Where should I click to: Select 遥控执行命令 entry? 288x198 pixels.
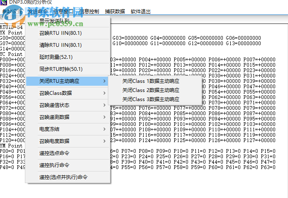click(68, 165)
